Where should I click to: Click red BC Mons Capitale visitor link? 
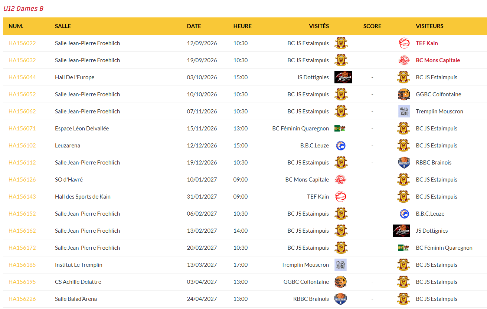[x=438, y=60]
